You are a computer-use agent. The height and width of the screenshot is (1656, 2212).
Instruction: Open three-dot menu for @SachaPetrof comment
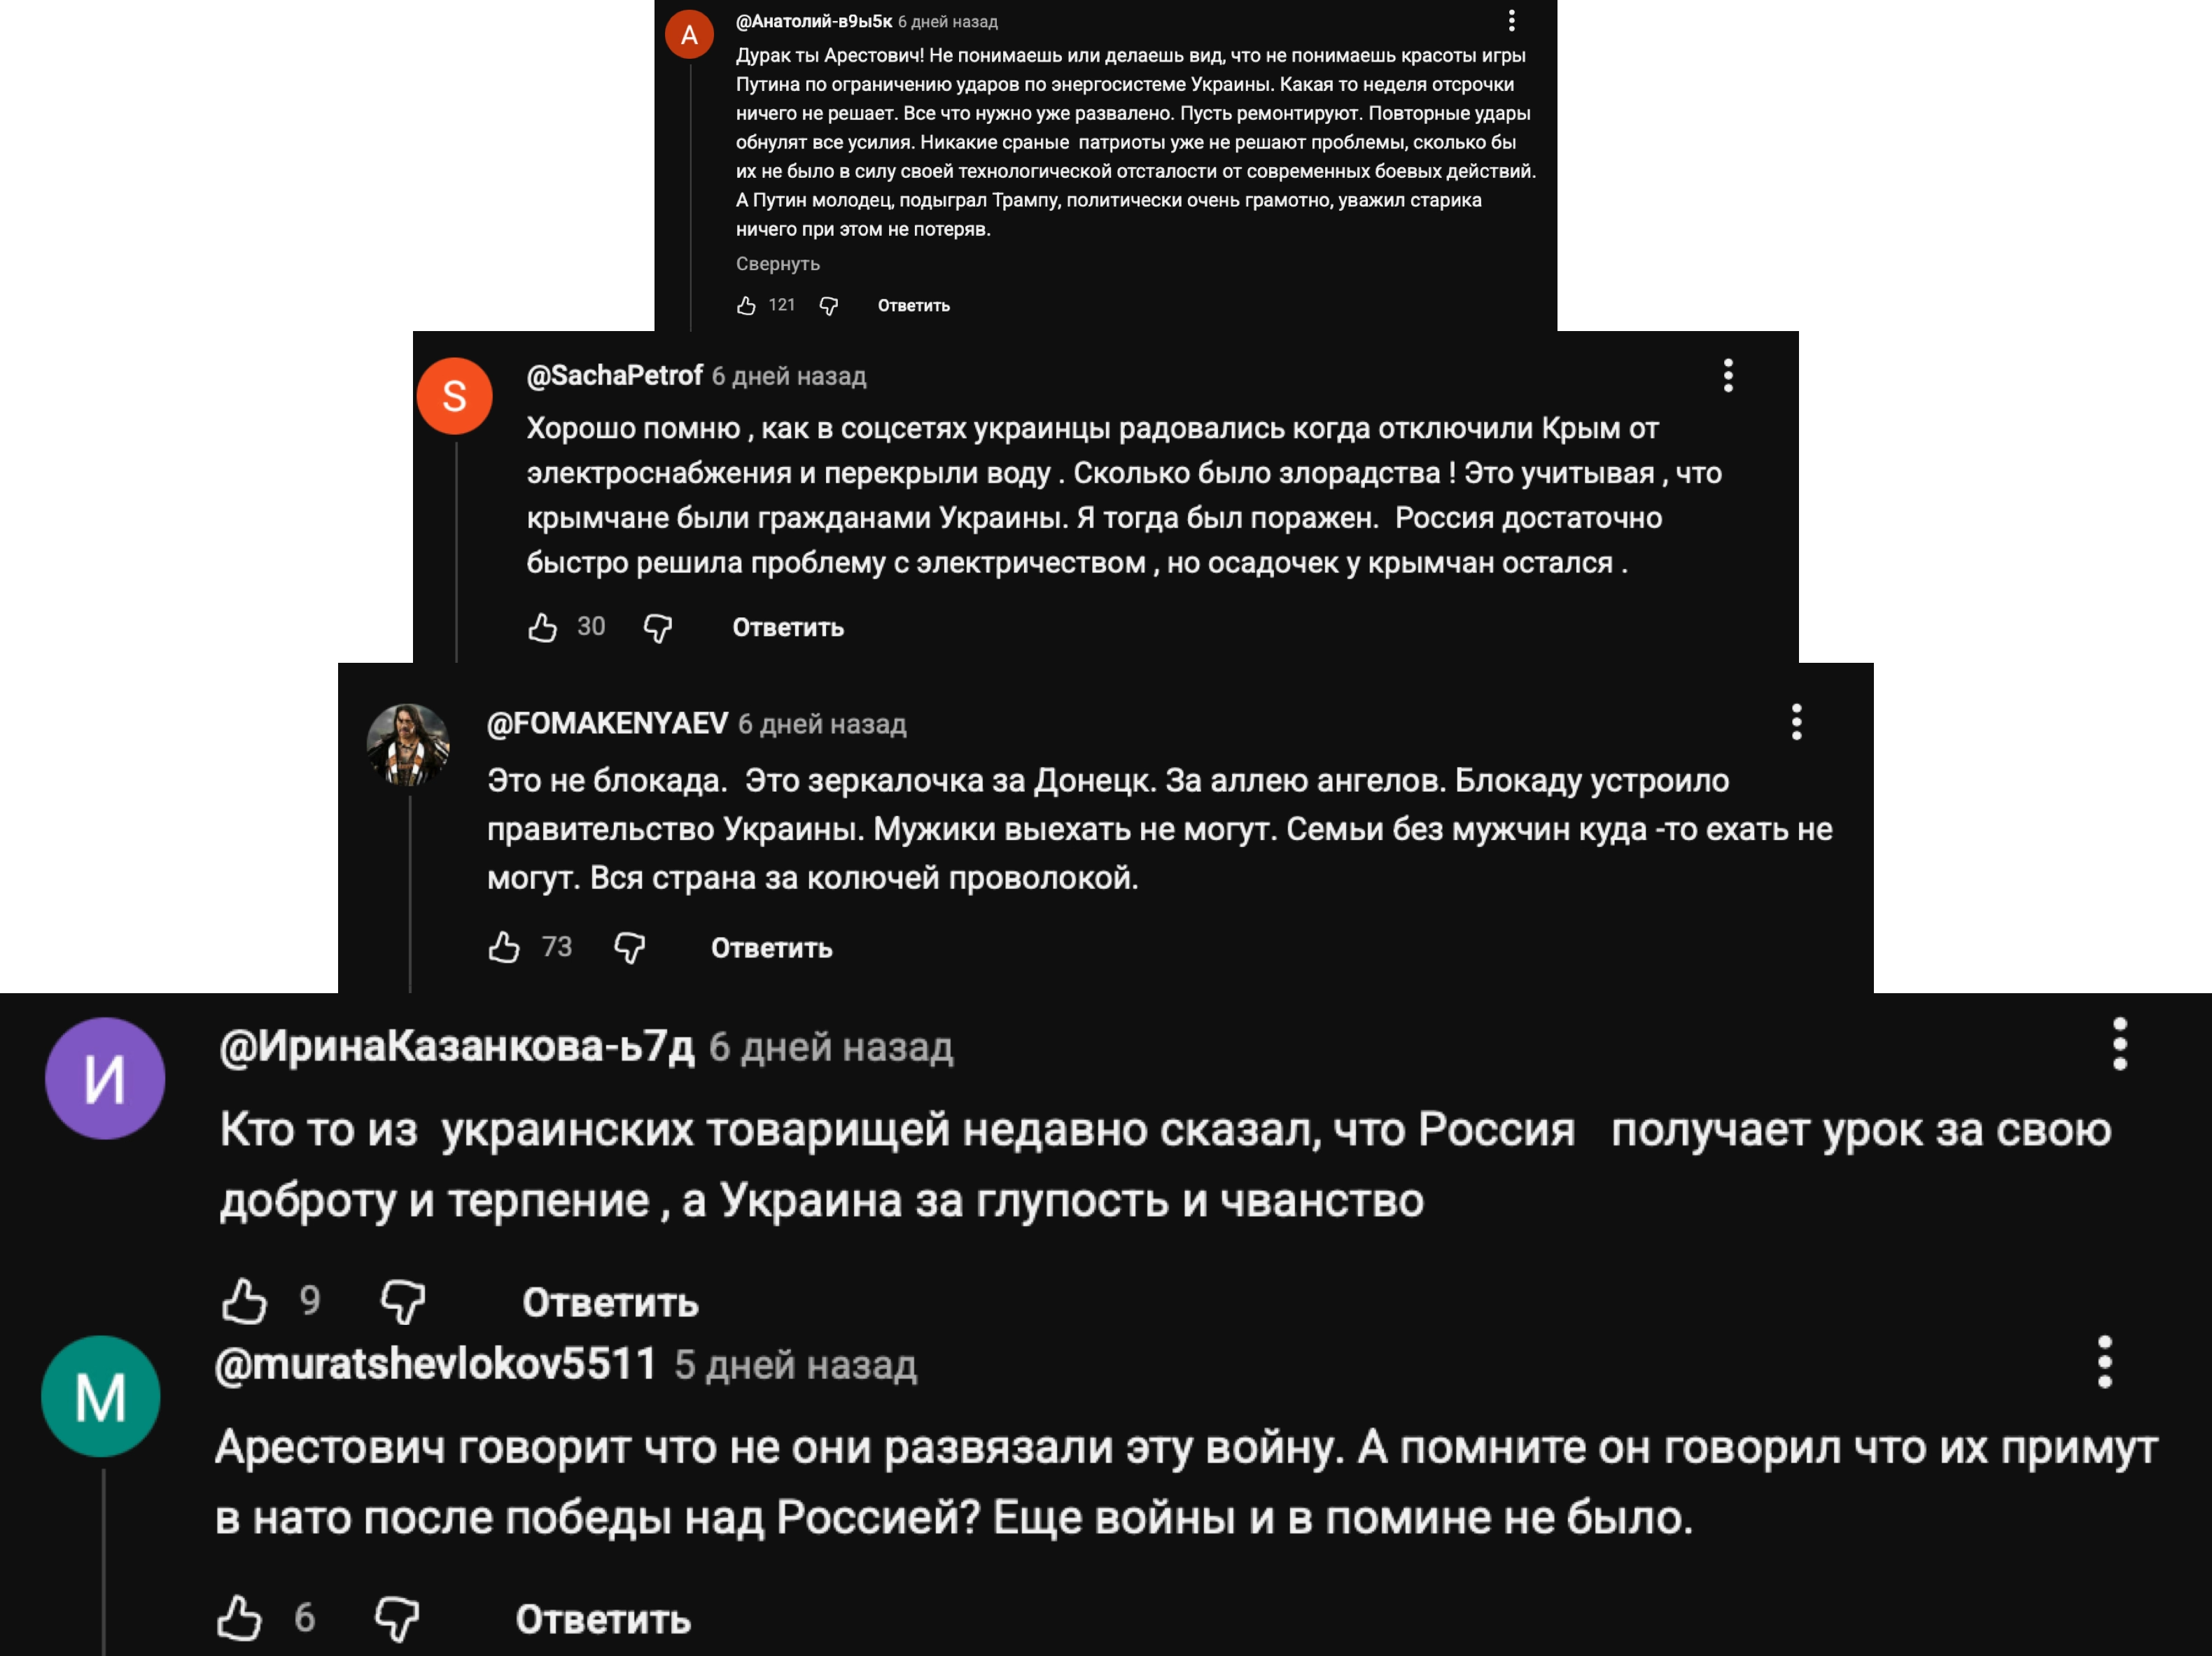click(1728, 376)
